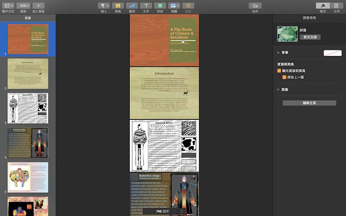Click the 頁面佈局 inspector title
Viewport: 346px width, 216px height.
click(x=309, y=18)
